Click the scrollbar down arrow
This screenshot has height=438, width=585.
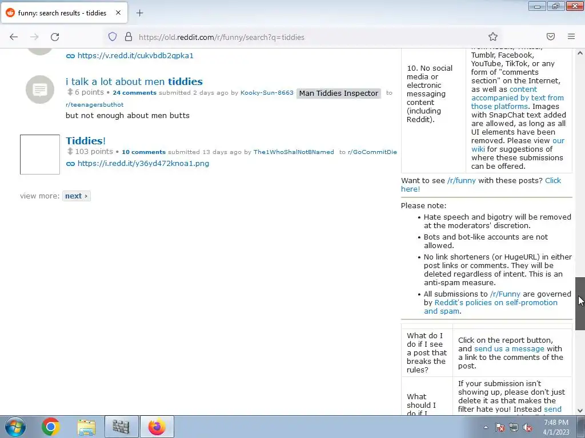(580, 411)
